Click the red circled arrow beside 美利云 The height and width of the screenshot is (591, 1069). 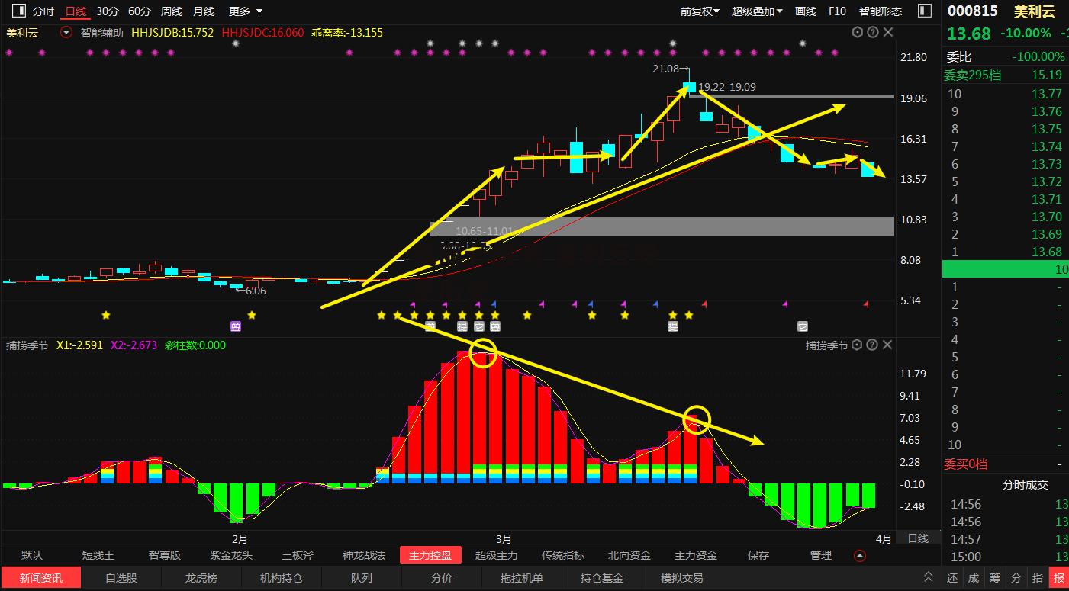point(66,33)
